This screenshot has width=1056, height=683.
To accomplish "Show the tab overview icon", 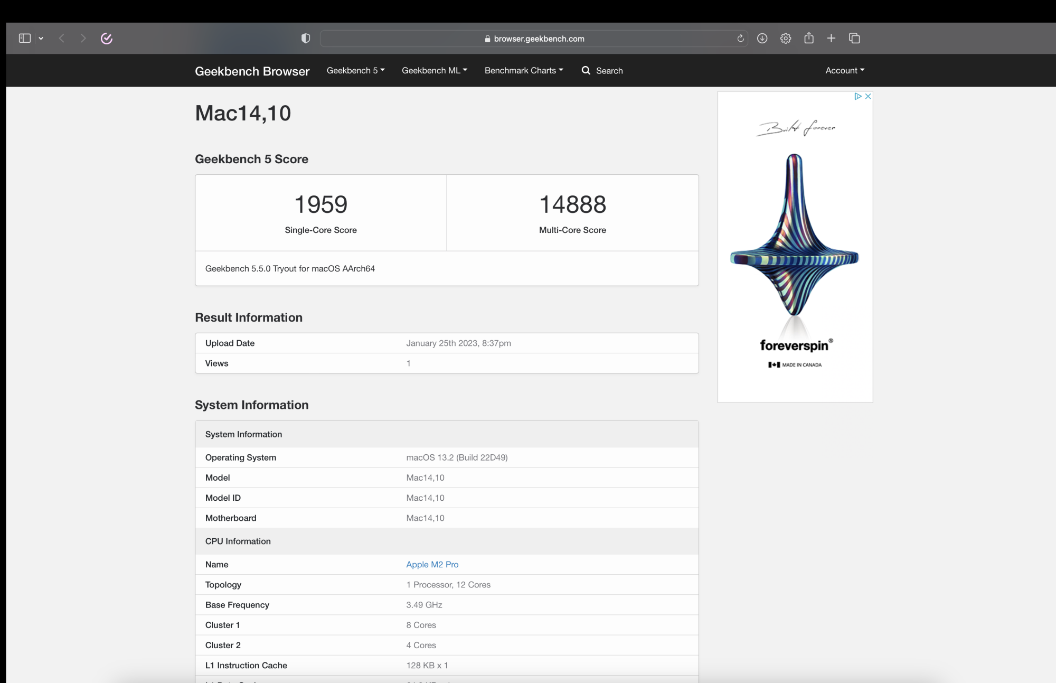I will coord(854,38).
